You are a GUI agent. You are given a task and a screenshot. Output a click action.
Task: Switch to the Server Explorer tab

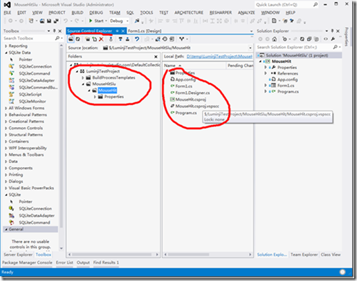[x=18, y=255]
